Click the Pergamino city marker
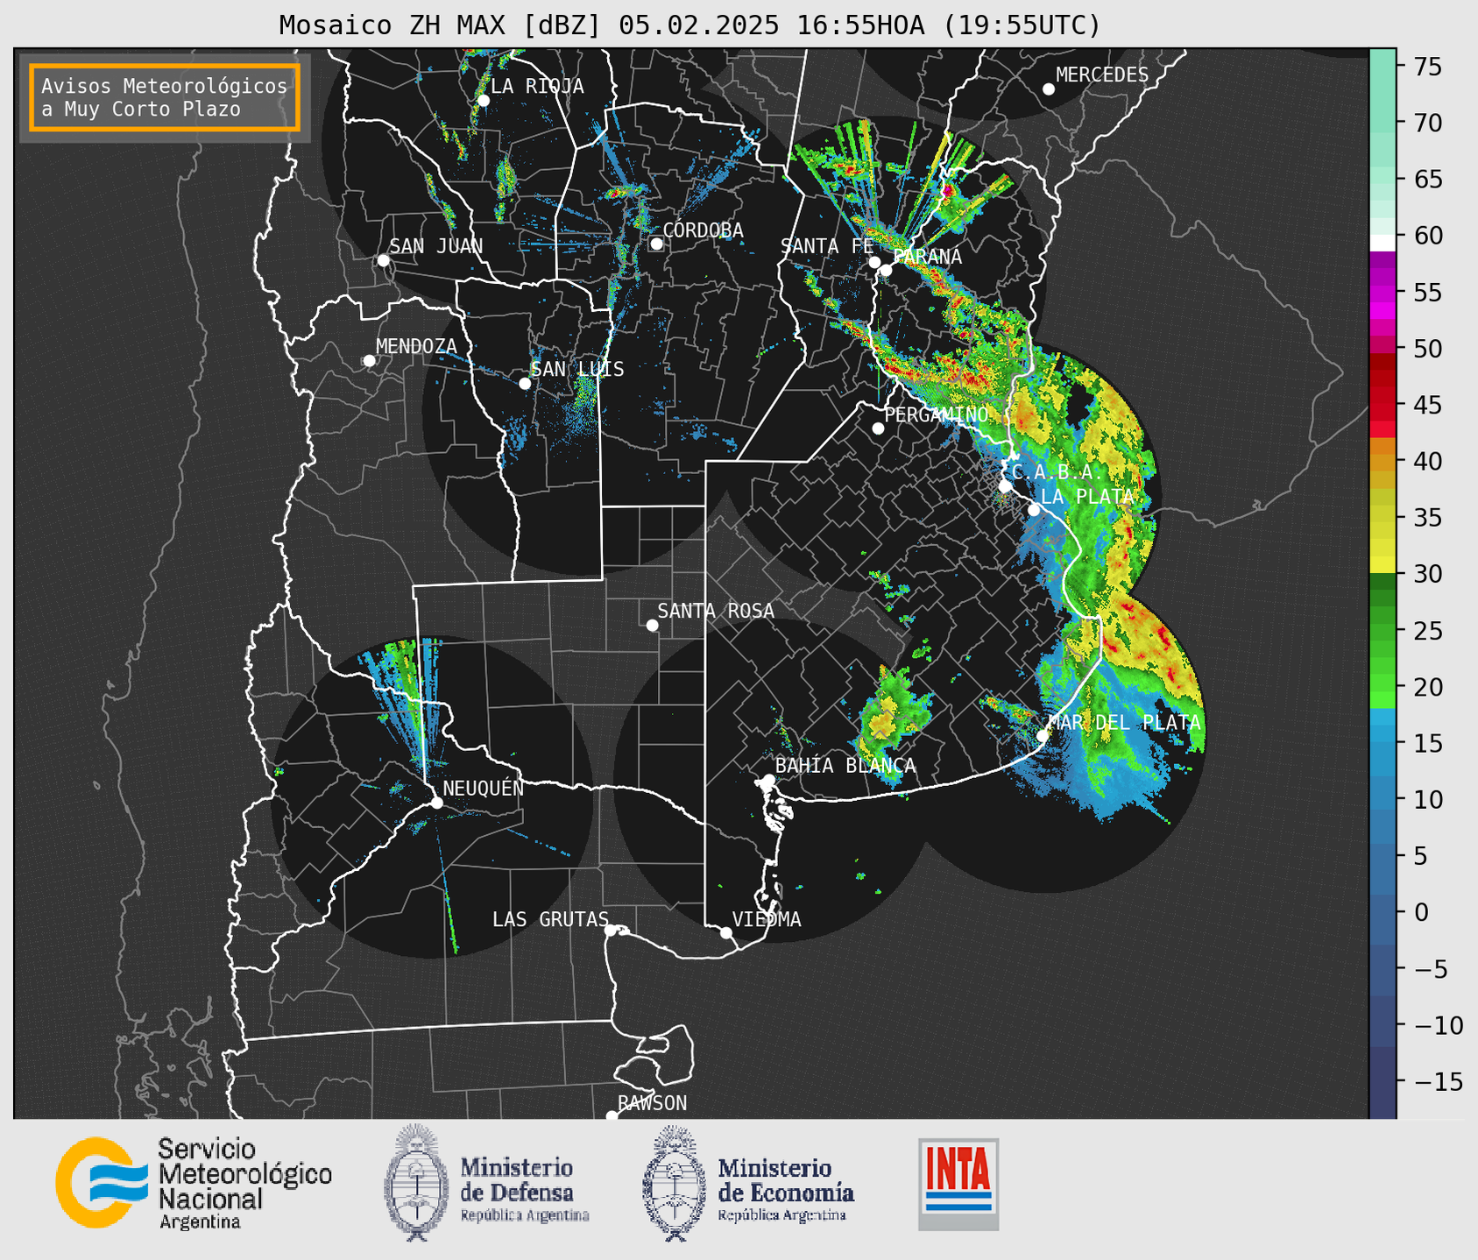 tap(878, 428)
